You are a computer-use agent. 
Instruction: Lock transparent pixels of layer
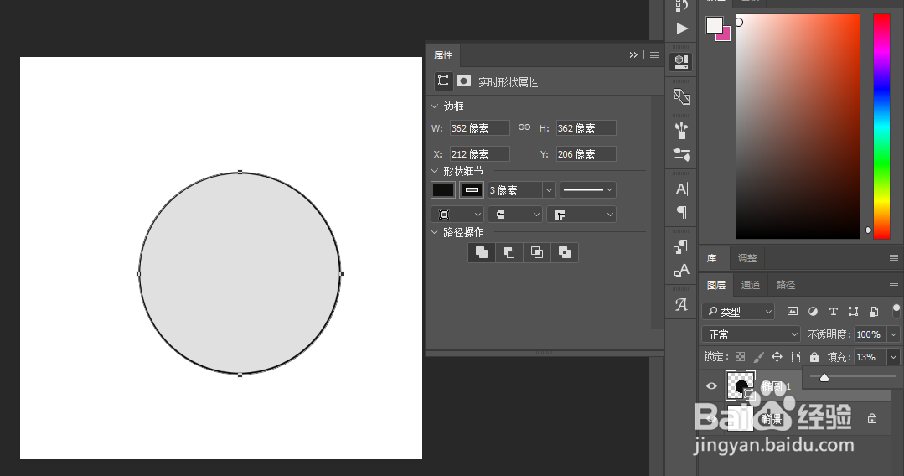coord(741,357)
